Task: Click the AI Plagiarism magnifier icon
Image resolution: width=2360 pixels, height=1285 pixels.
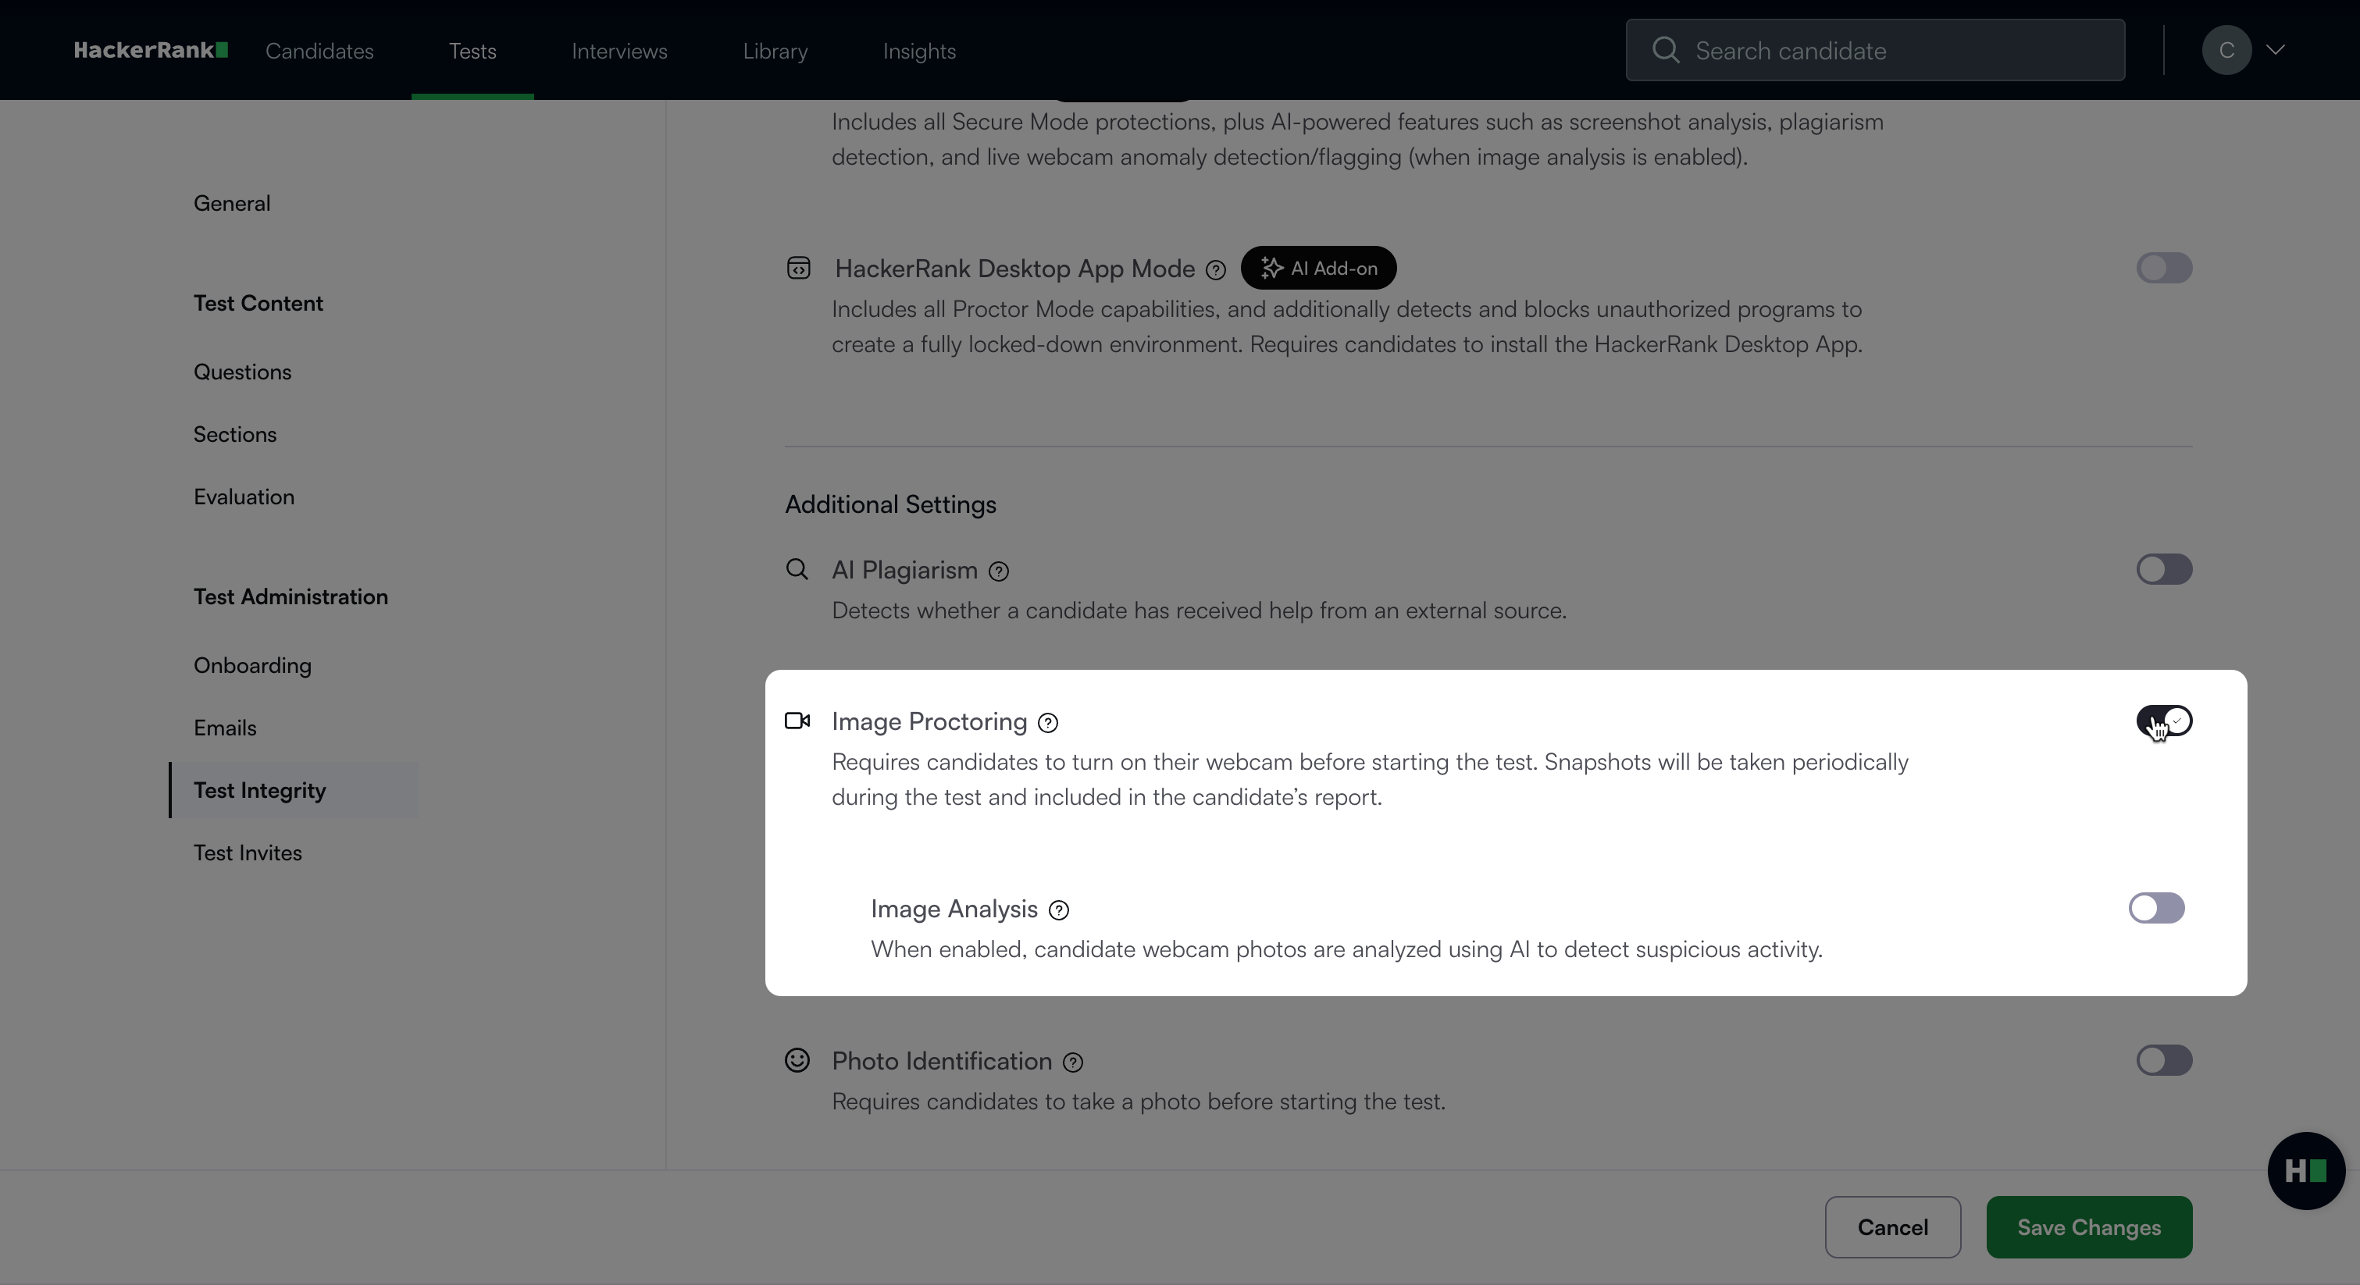Action: [x=797, y=570]
